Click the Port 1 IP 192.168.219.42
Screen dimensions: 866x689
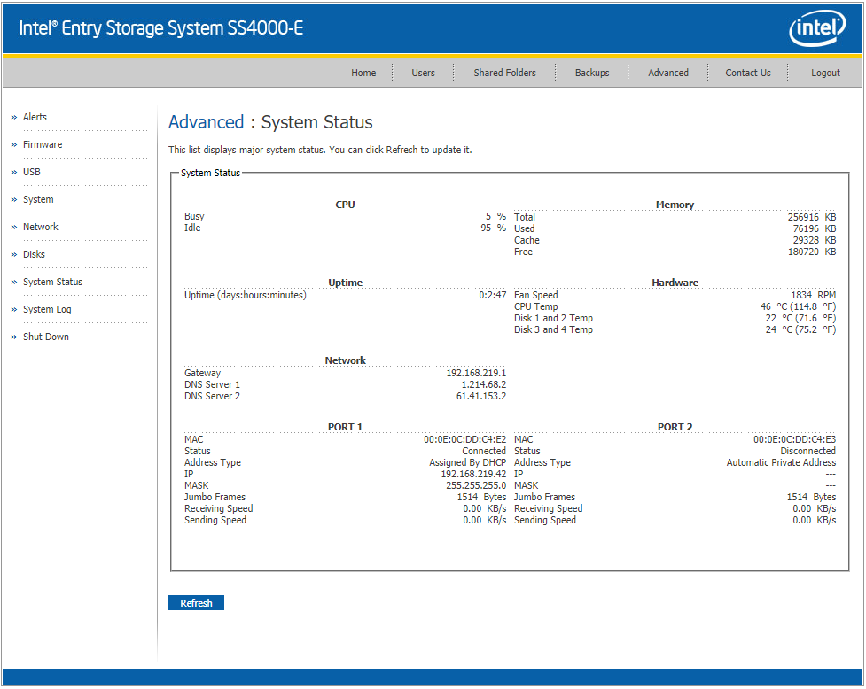click(x=473, y=475)
